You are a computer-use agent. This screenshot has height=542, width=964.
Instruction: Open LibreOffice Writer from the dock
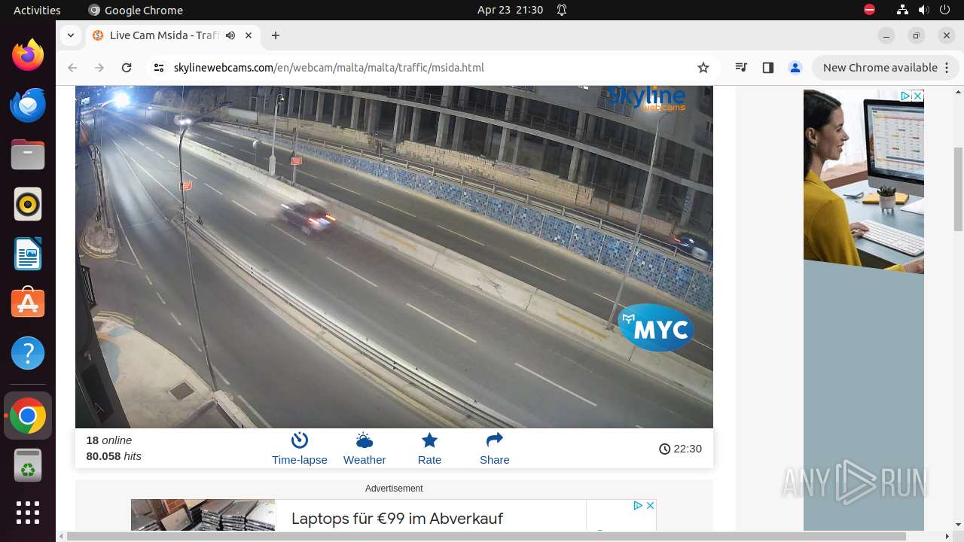(28, 254)
